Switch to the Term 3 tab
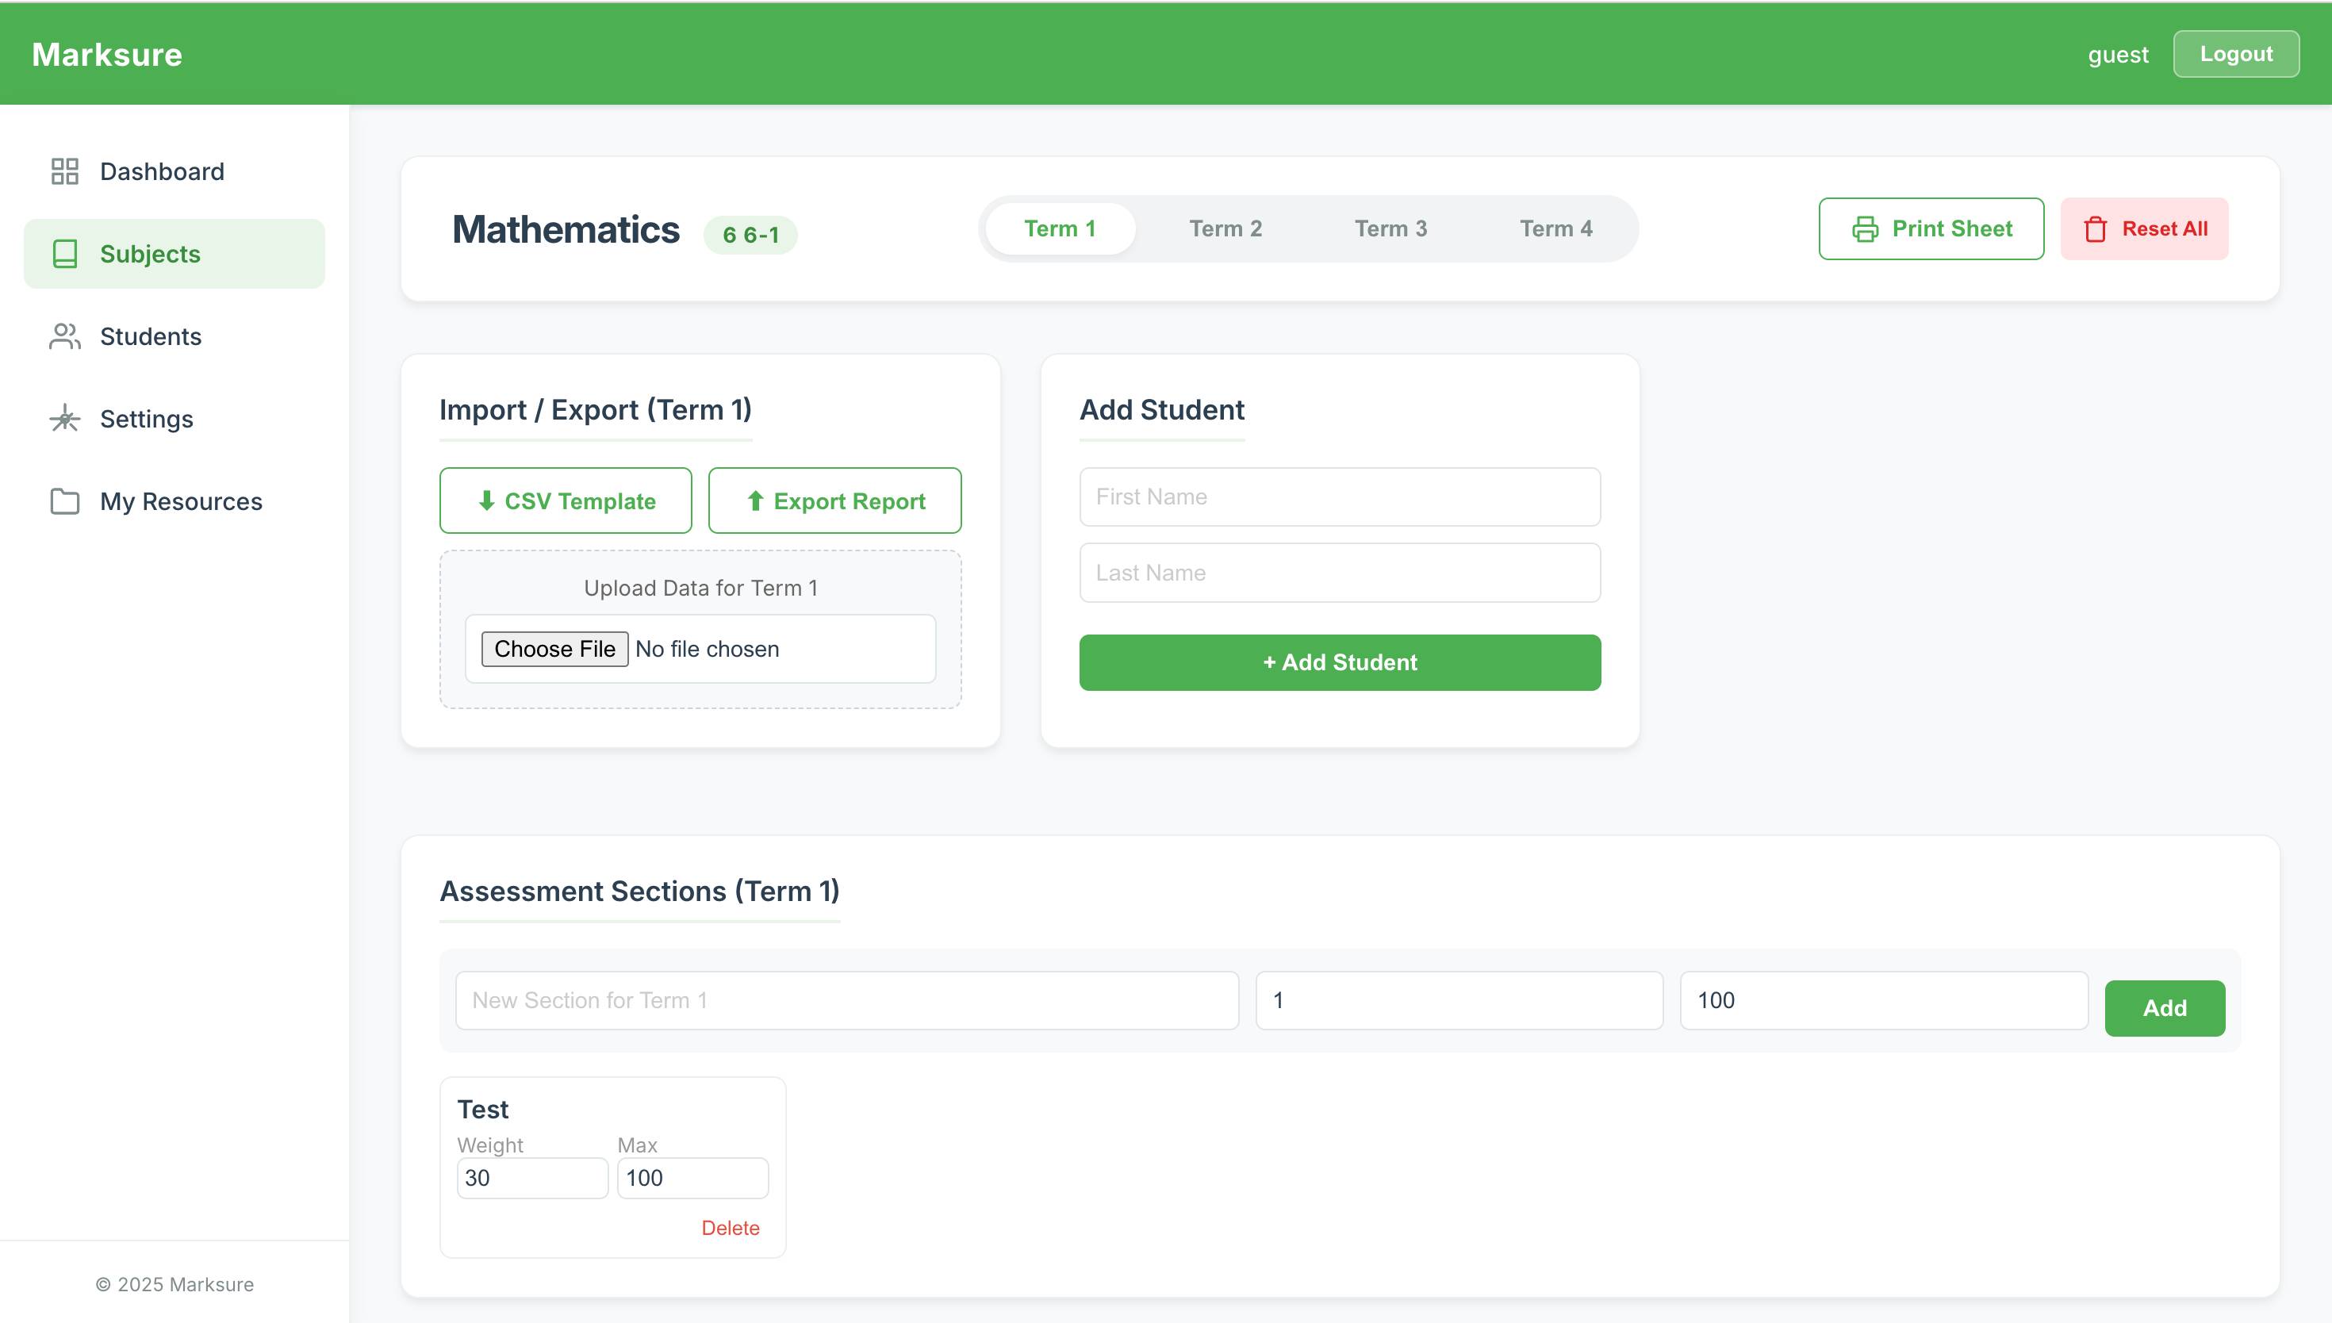 click(x=1390, y=229)
